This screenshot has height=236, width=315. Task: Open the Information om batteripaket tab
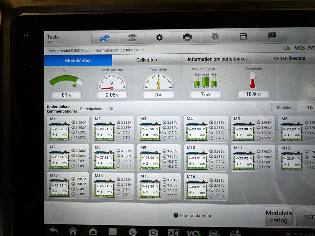pyautogui.click(x=217, y=59)
